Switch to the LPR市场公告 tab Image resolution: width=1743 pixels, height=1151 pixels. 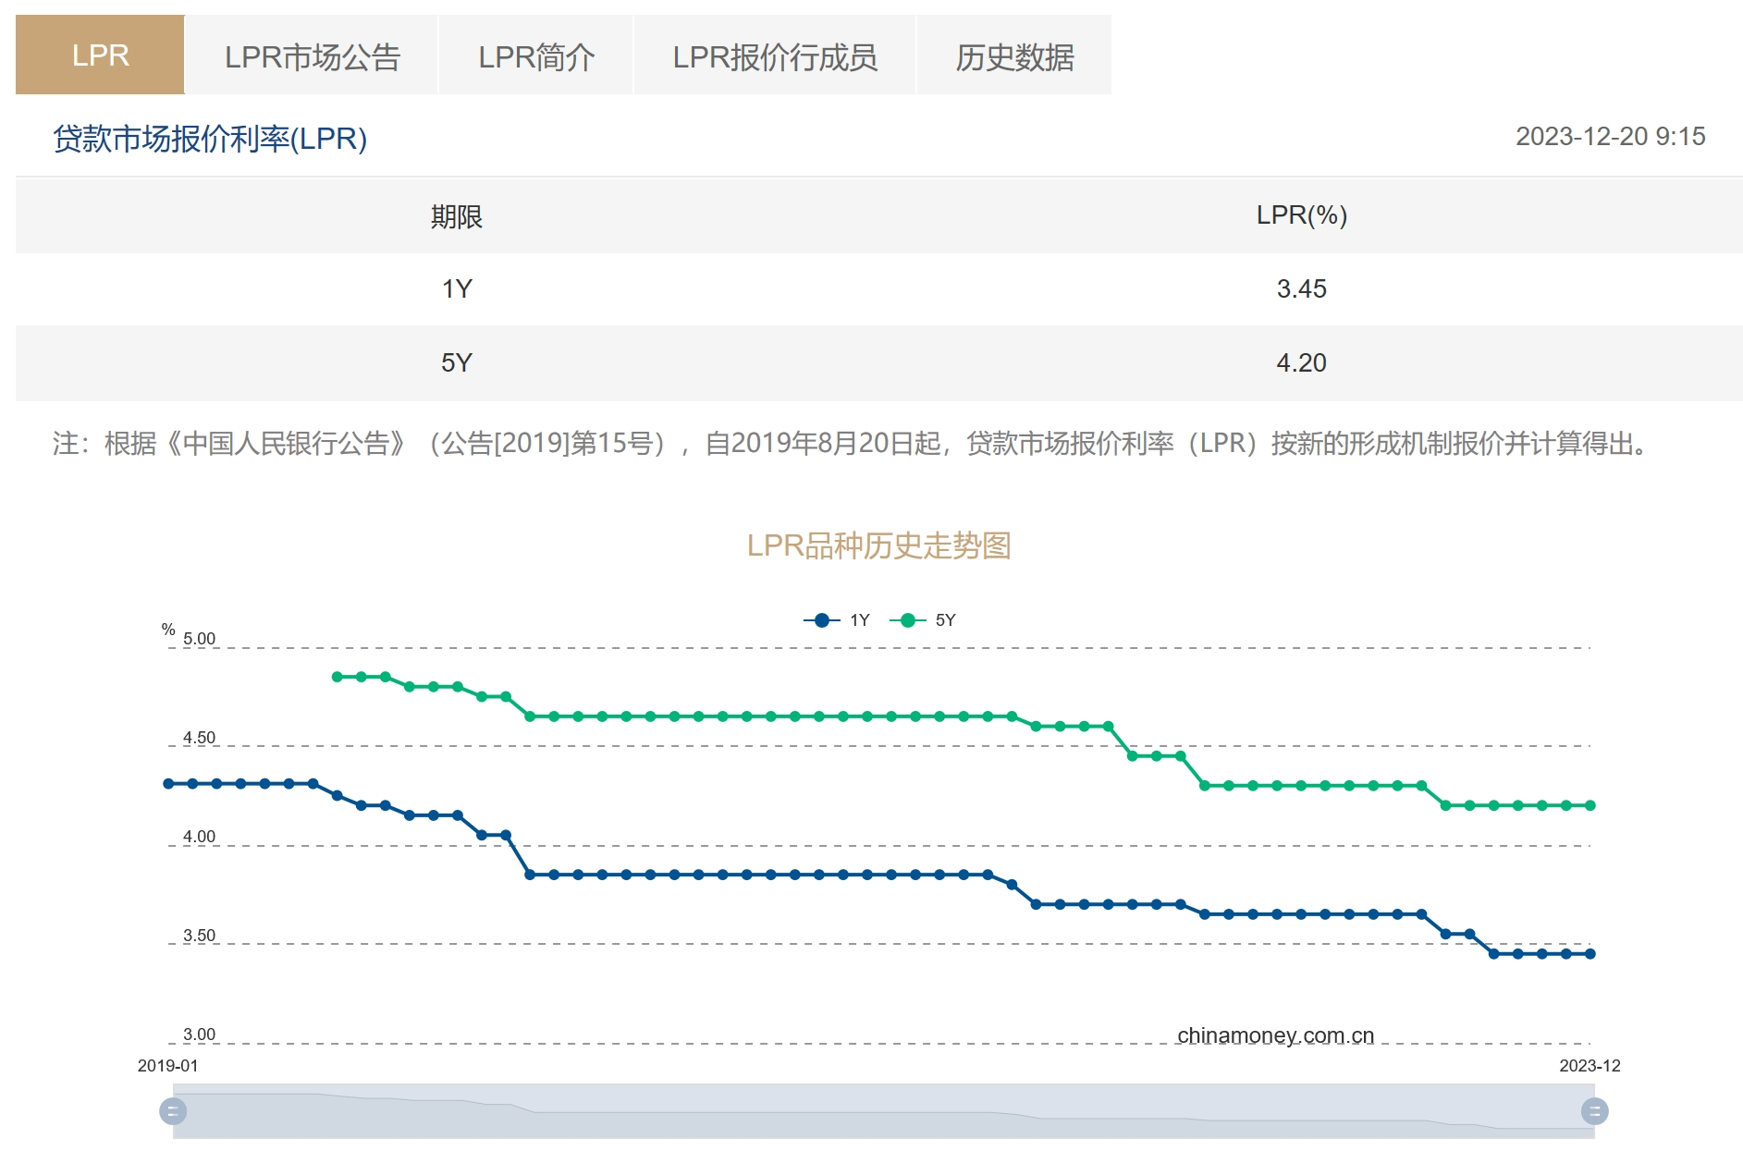tap(313, 55)
